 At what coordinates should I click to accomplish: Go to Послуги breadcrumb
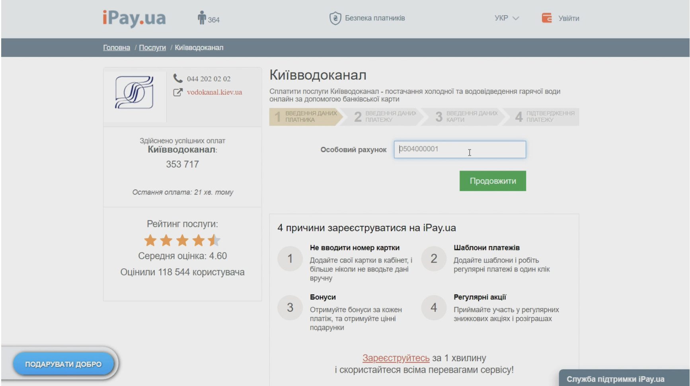pos(152,48)
